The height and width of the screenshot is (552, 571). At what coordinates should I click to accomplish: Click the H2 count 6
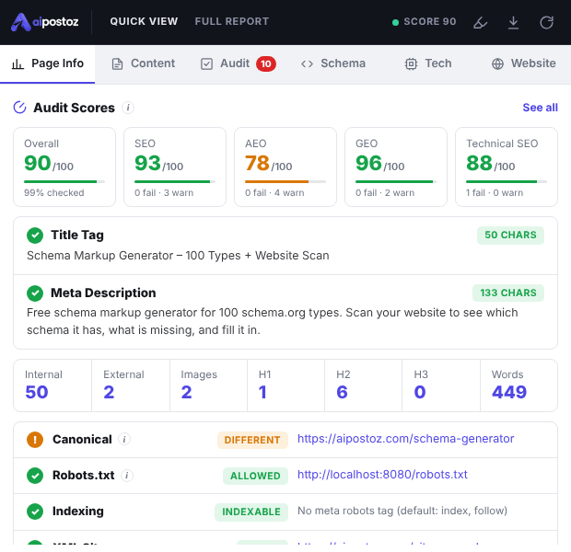point(342,392)
